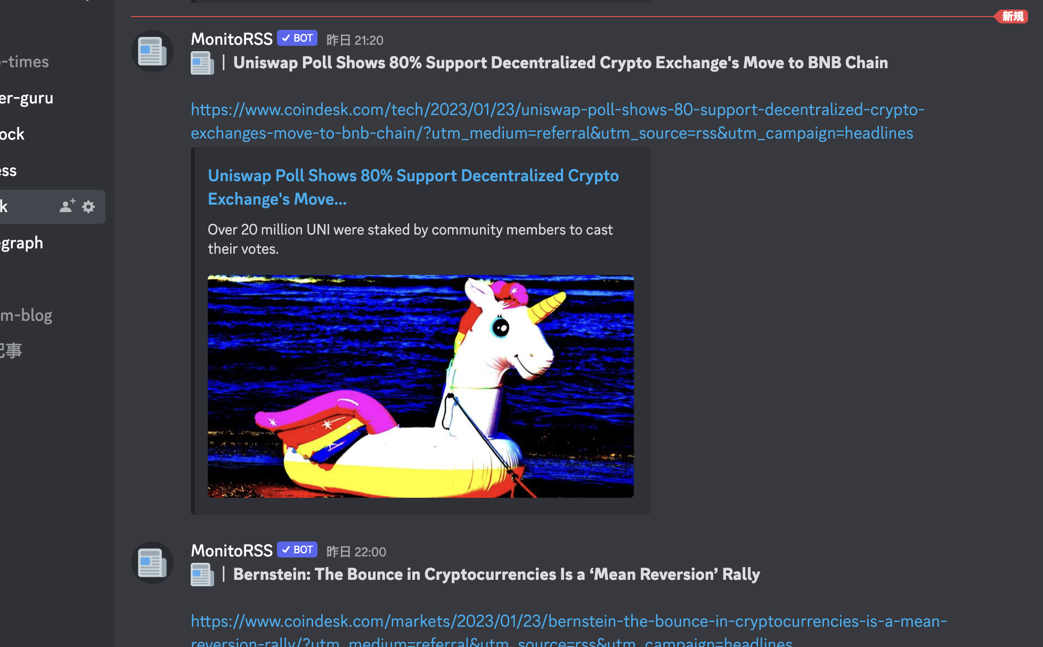Click the BOT badge on the first message

[297, 38]
